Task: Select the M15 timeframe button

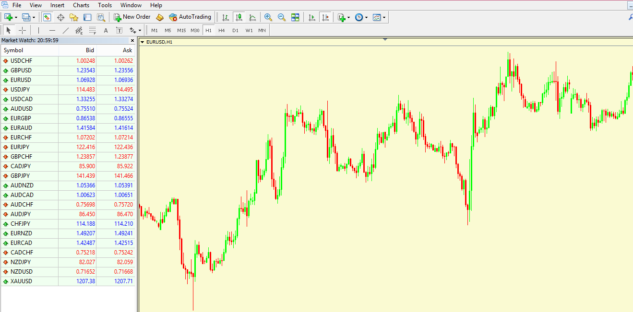Action: 181,30
